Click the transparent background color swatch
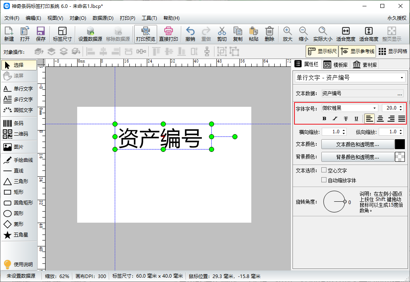 coord(400,157)
